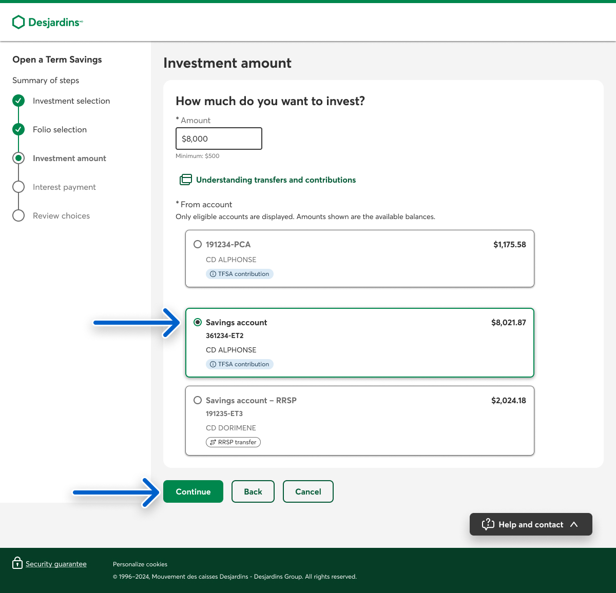Click info icon on 191234-PCA TFSA badge
Screen dimensions: 616x593
[213, 274]
